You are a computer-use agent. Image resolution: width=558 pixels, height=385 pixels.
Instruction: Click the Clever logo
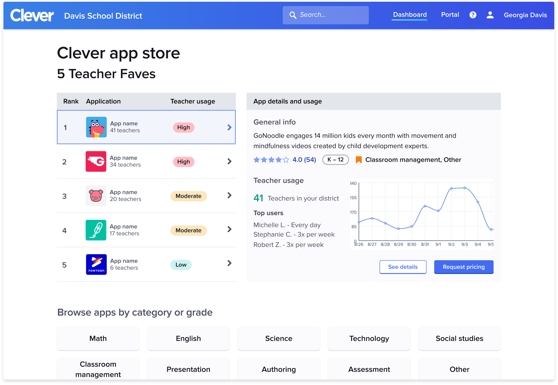point(32,15)
